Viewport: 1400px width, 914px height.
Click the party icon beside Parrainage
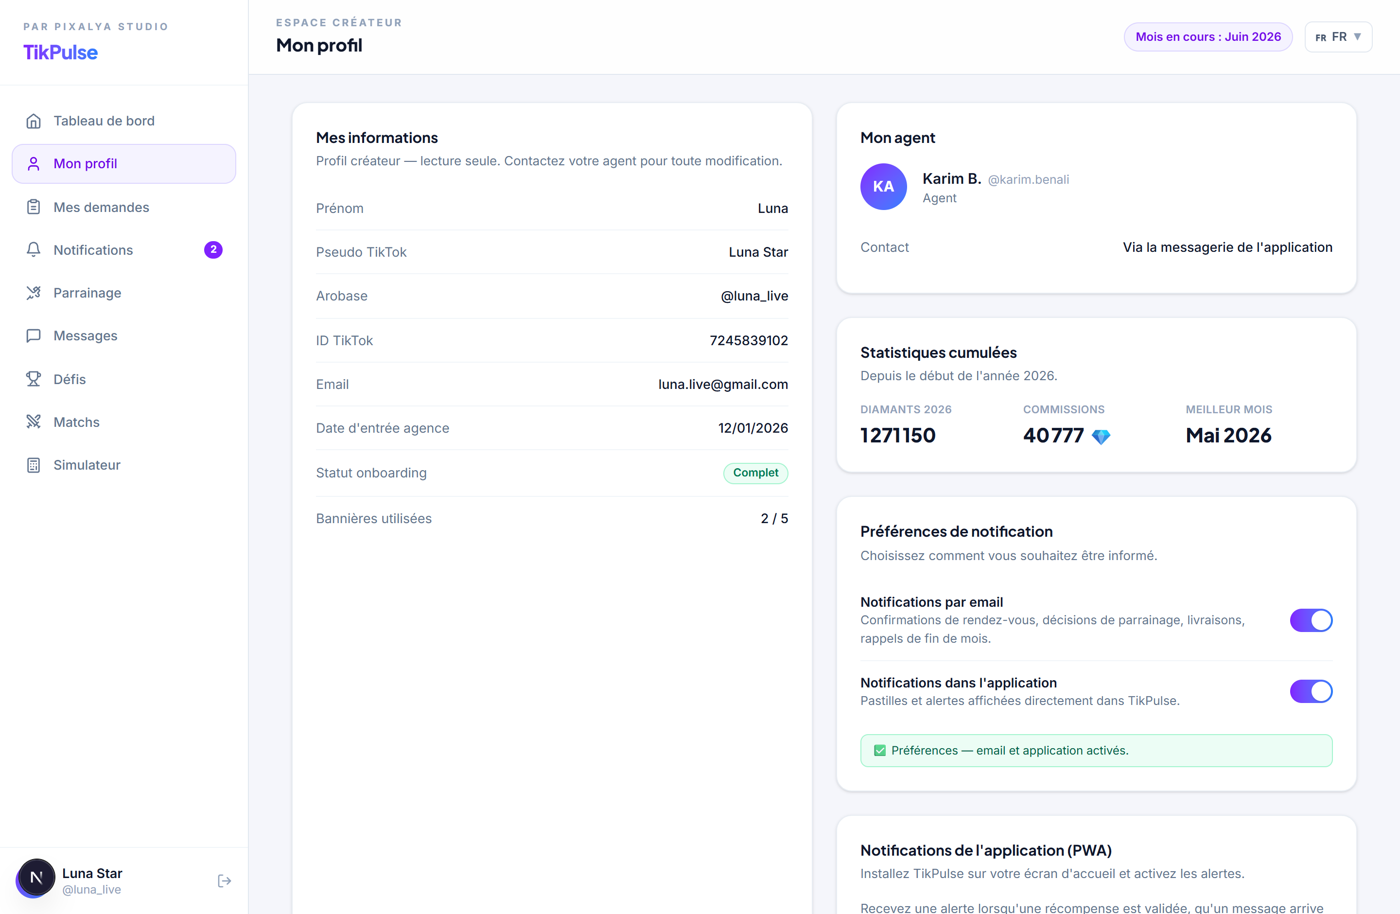point(34,293)
